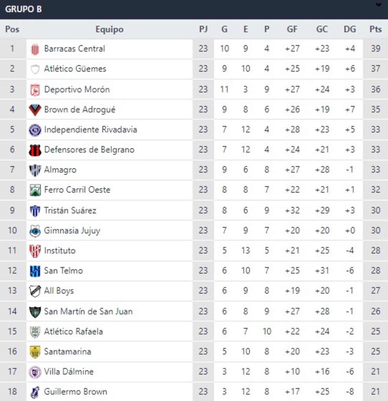Sort standings by the DG column header

(x=349, y=29)
